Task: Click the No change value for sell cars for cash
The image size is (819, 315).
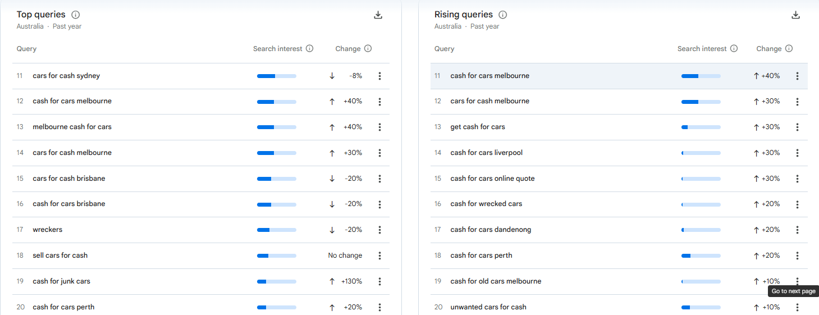Action: coord(345,255)
